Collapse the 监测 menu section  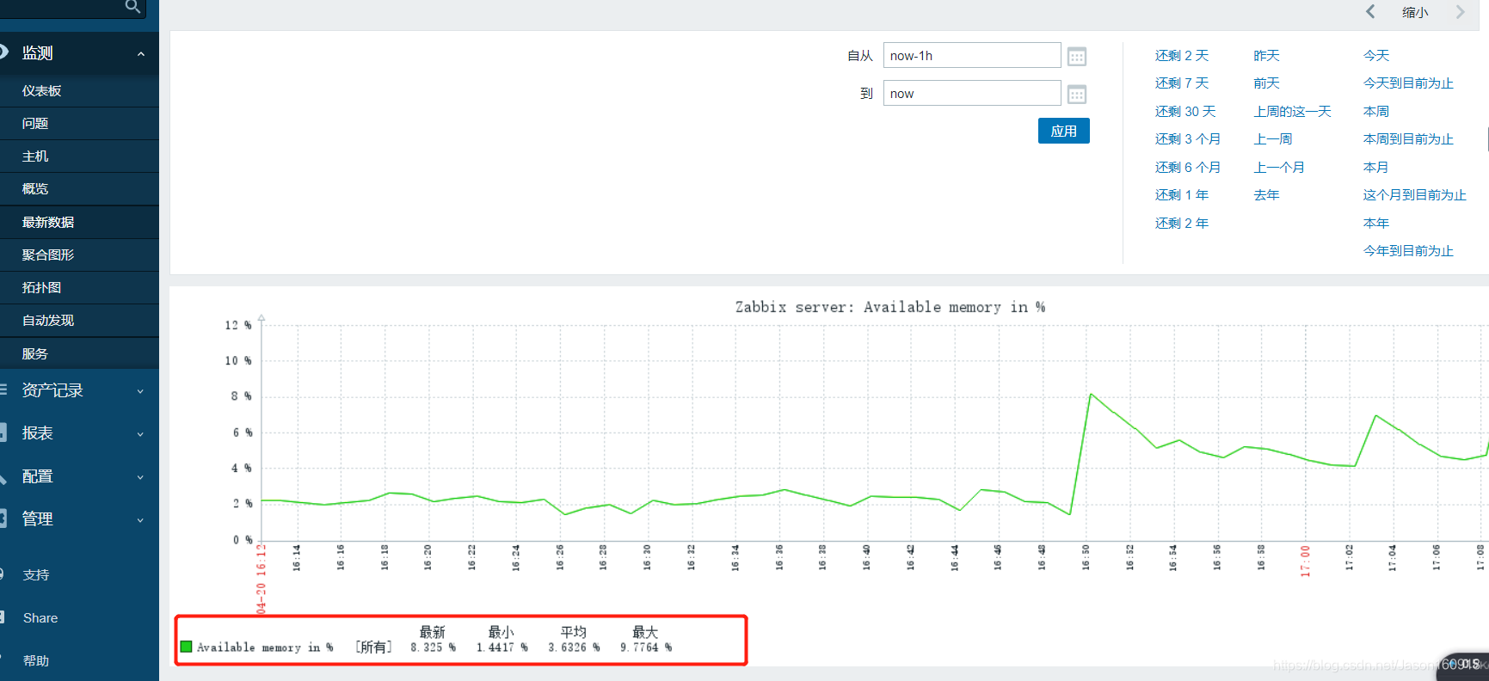coord(141,54)
